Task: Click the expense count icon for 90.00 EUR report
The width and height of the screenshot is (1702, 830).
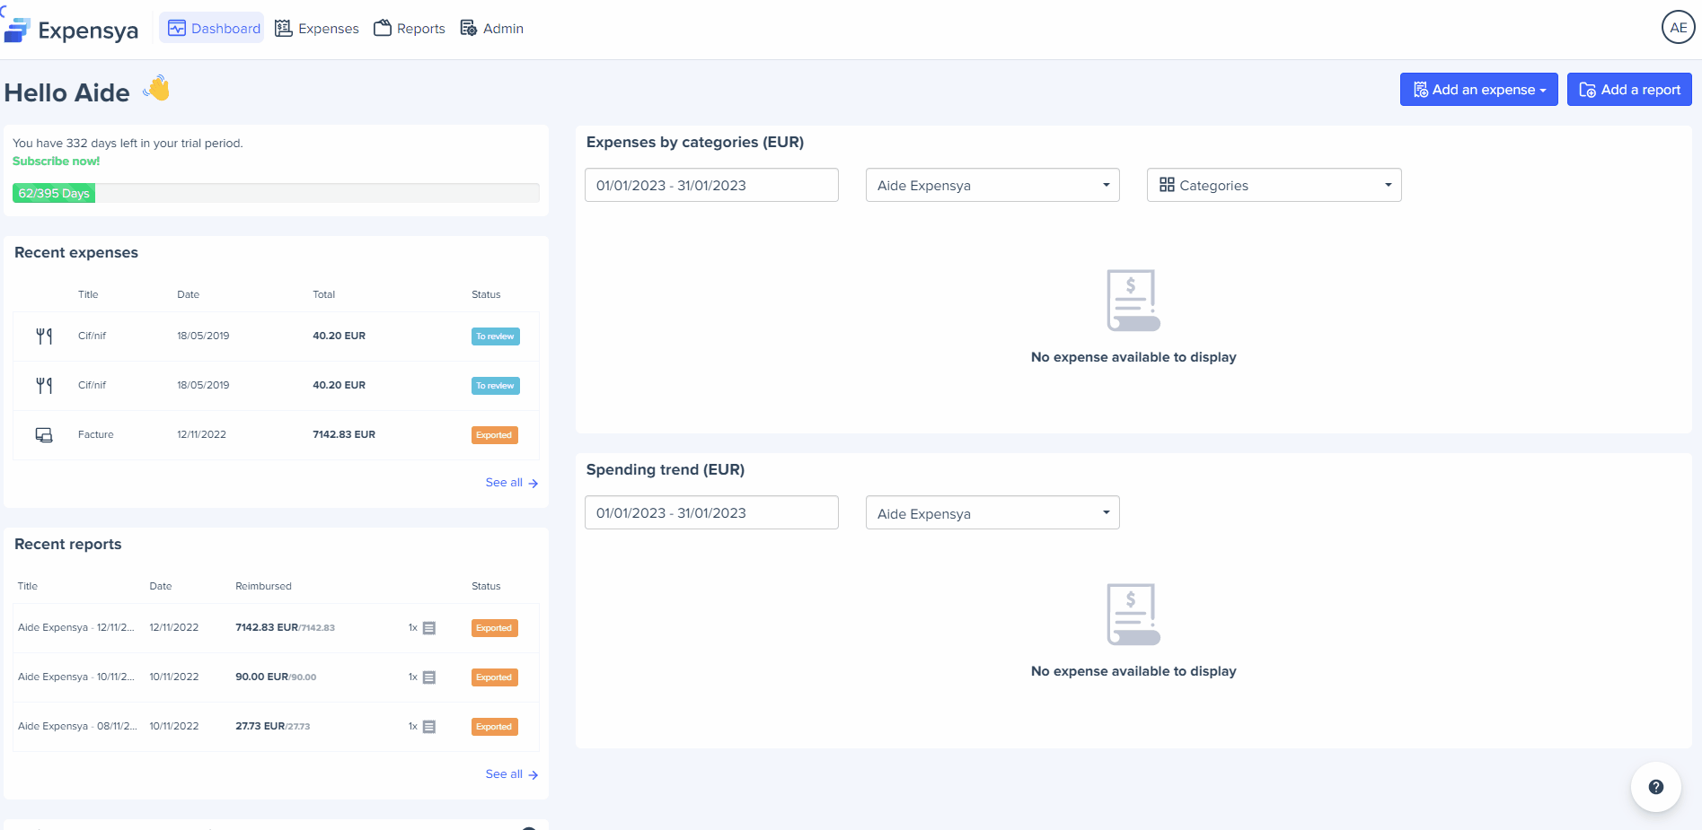Action: pos(428,677)
